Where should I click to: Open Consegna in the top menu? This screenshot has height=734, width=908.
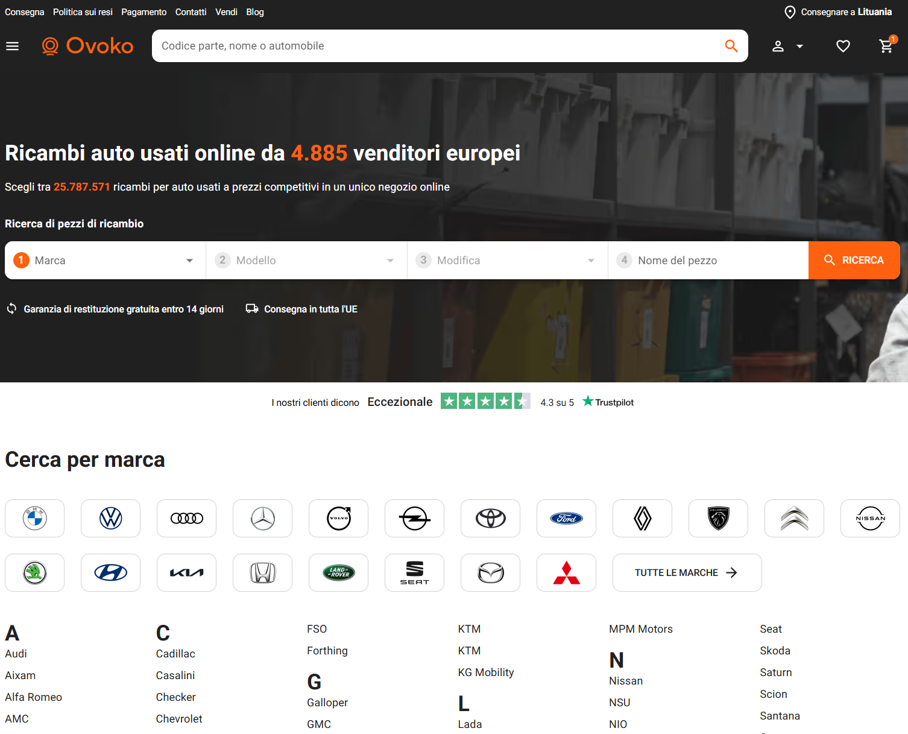[25, 12]
